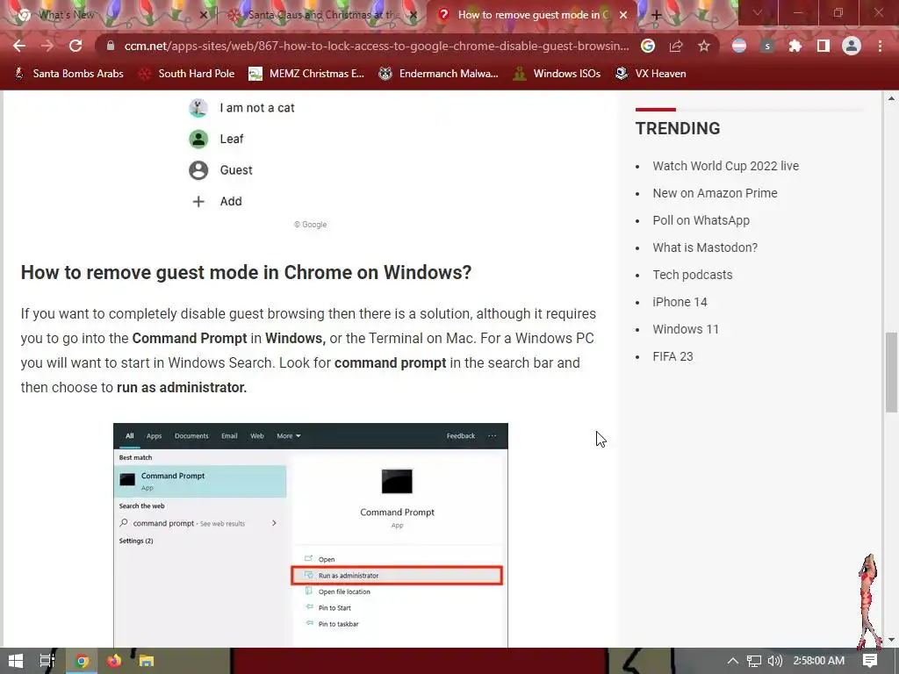
Task: Share this page icon
Action: point(676,46)
